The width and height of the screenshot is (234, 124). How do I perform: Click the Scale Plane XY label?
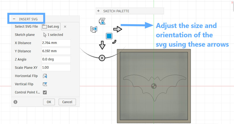point(26,68)
